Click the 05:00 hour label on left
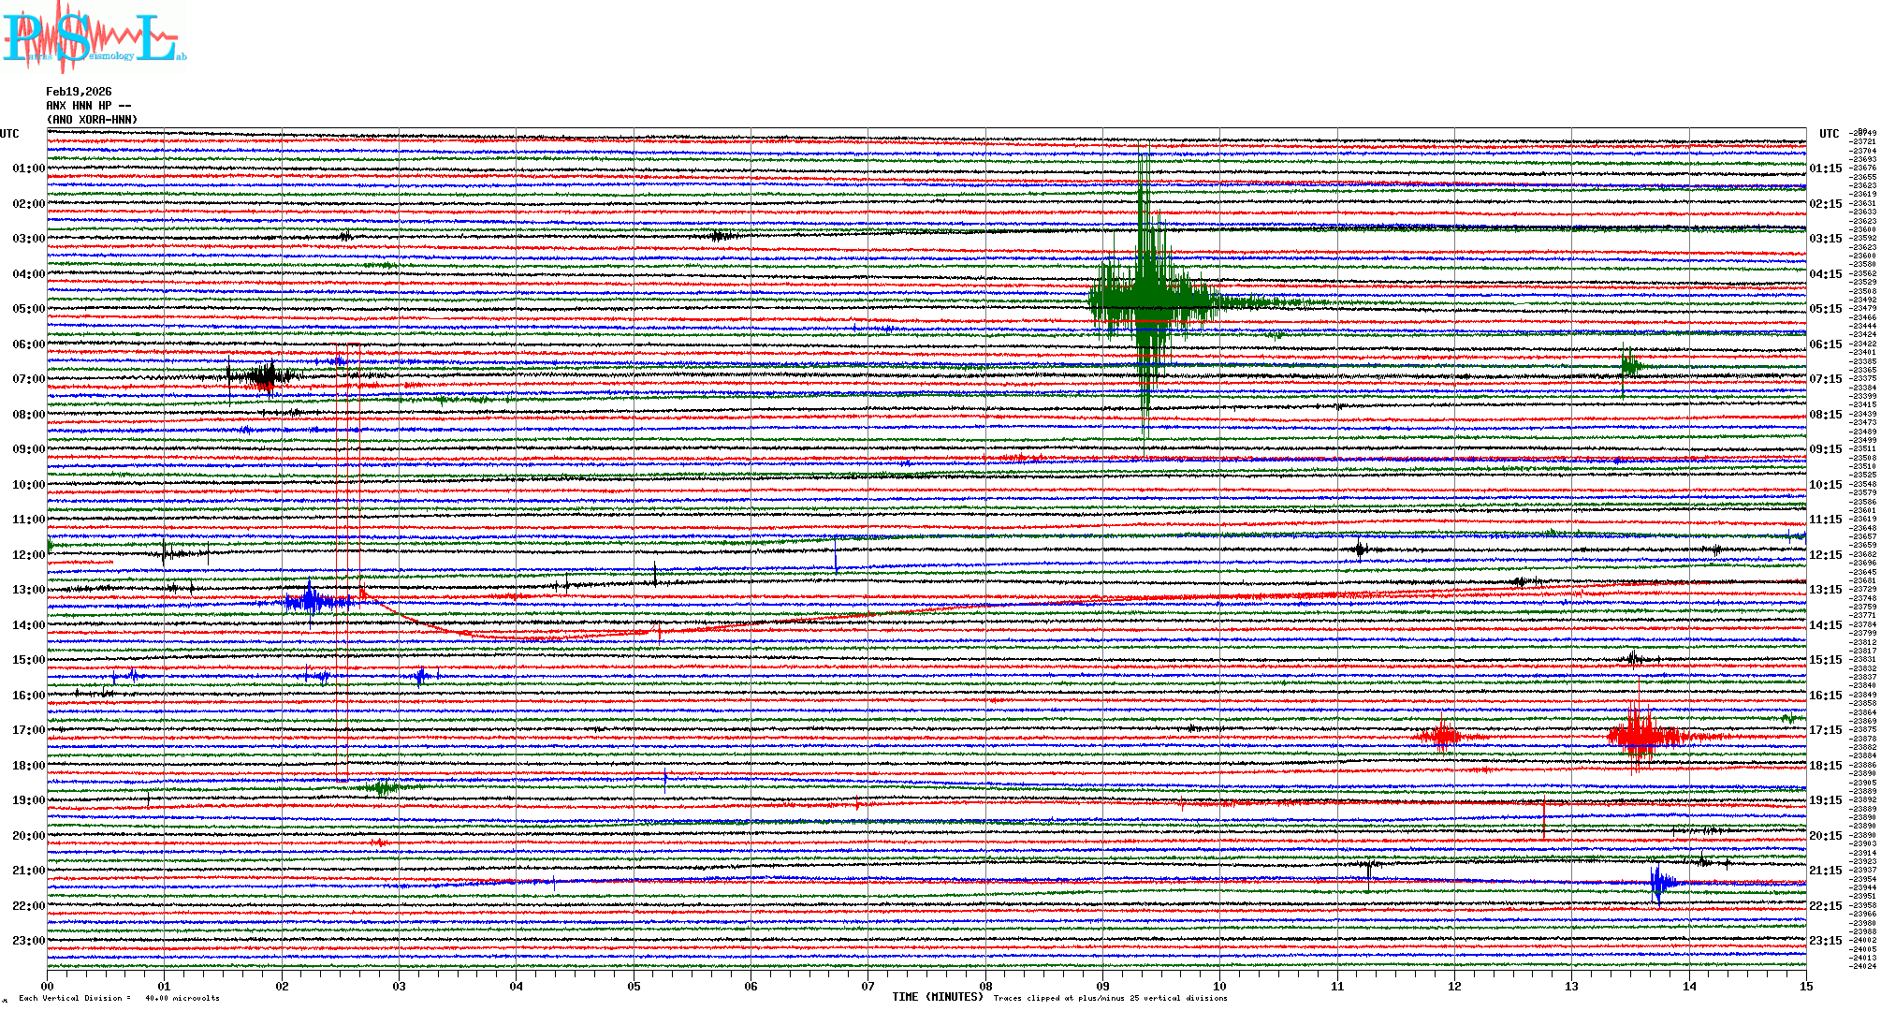Viewport: 1881px width, 1011px height. (28, 309)
